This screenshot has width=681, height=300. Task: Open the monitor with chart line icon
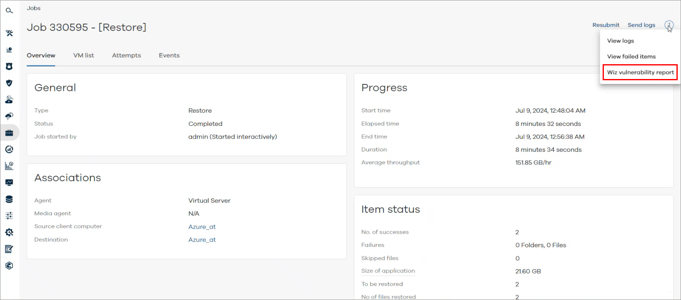[9, 183]
